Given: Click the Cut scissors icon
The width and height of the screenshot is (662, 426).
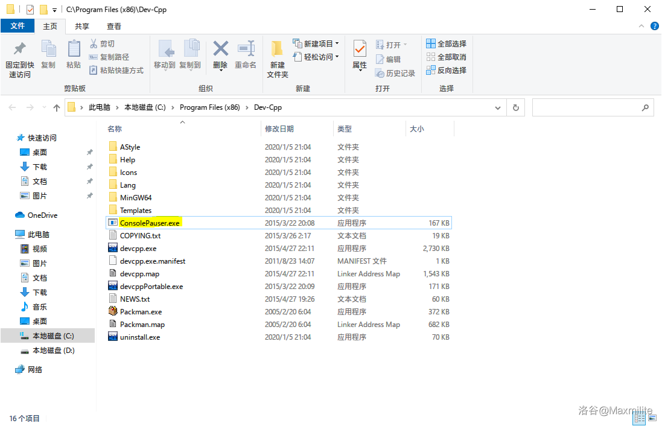Looking at the screenshot, I should pos(94,43).
